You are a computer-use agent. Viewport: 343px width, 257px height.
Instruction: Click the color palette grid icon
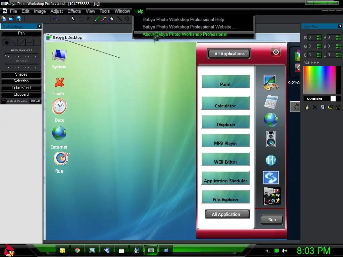pyautogui.click(x=323, y=107)
